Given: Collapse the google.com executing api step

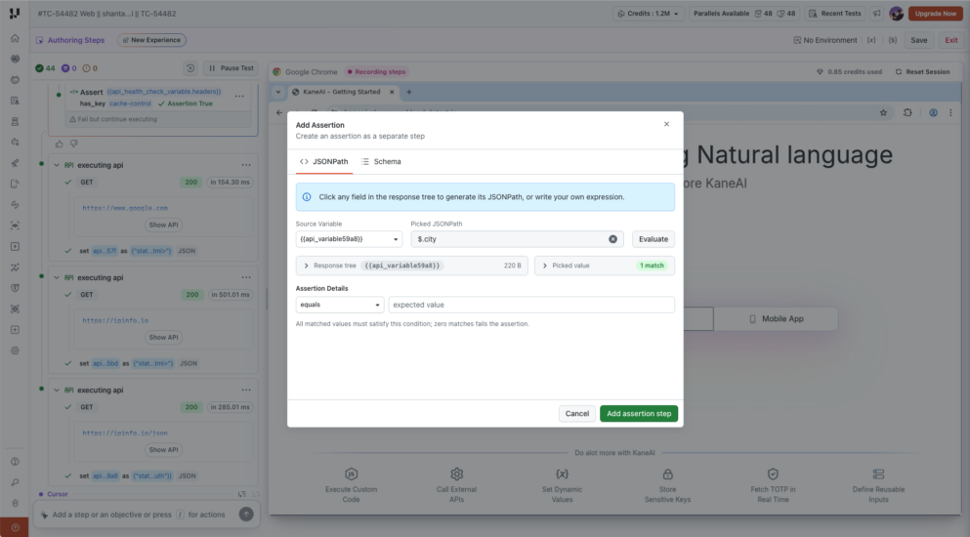Looking at the screenshot, I should coord(57,165).
